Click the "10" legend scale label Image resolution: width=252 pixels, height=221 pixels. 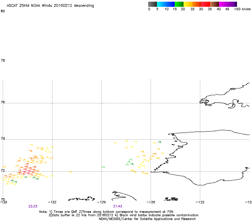tap(167, 9)
